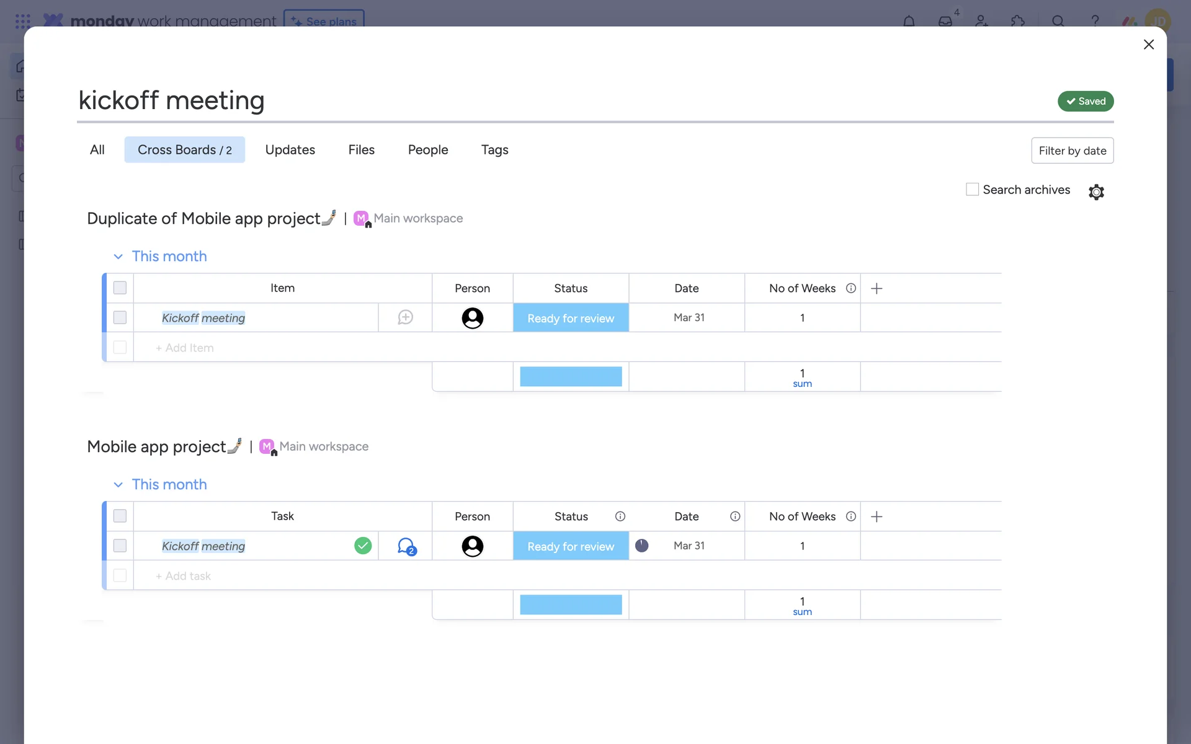Switch to the Updates tab
This screenshot has height=744, width=1191.
[290, 149]
